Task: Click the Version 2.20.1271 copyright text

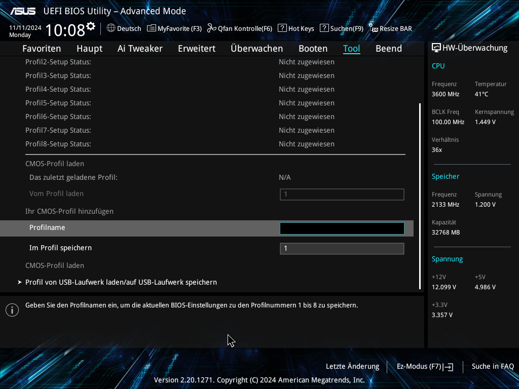Action: pyautogui.click(x=259, y=380)
